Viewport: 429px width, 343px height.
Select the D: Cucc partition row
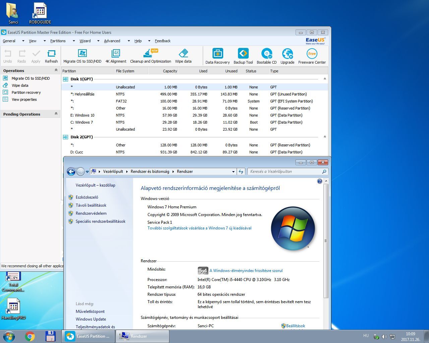195,152
